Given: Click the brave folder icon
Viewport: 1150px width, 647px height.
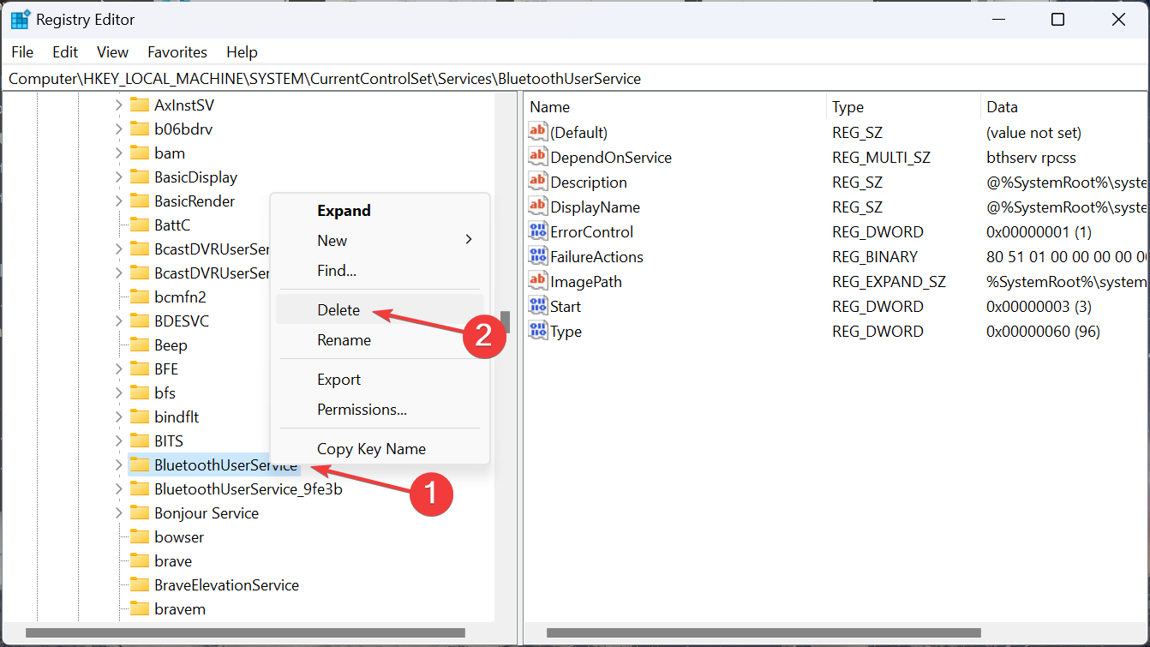Looking at the screenshot, I should [x=140, y=561].
